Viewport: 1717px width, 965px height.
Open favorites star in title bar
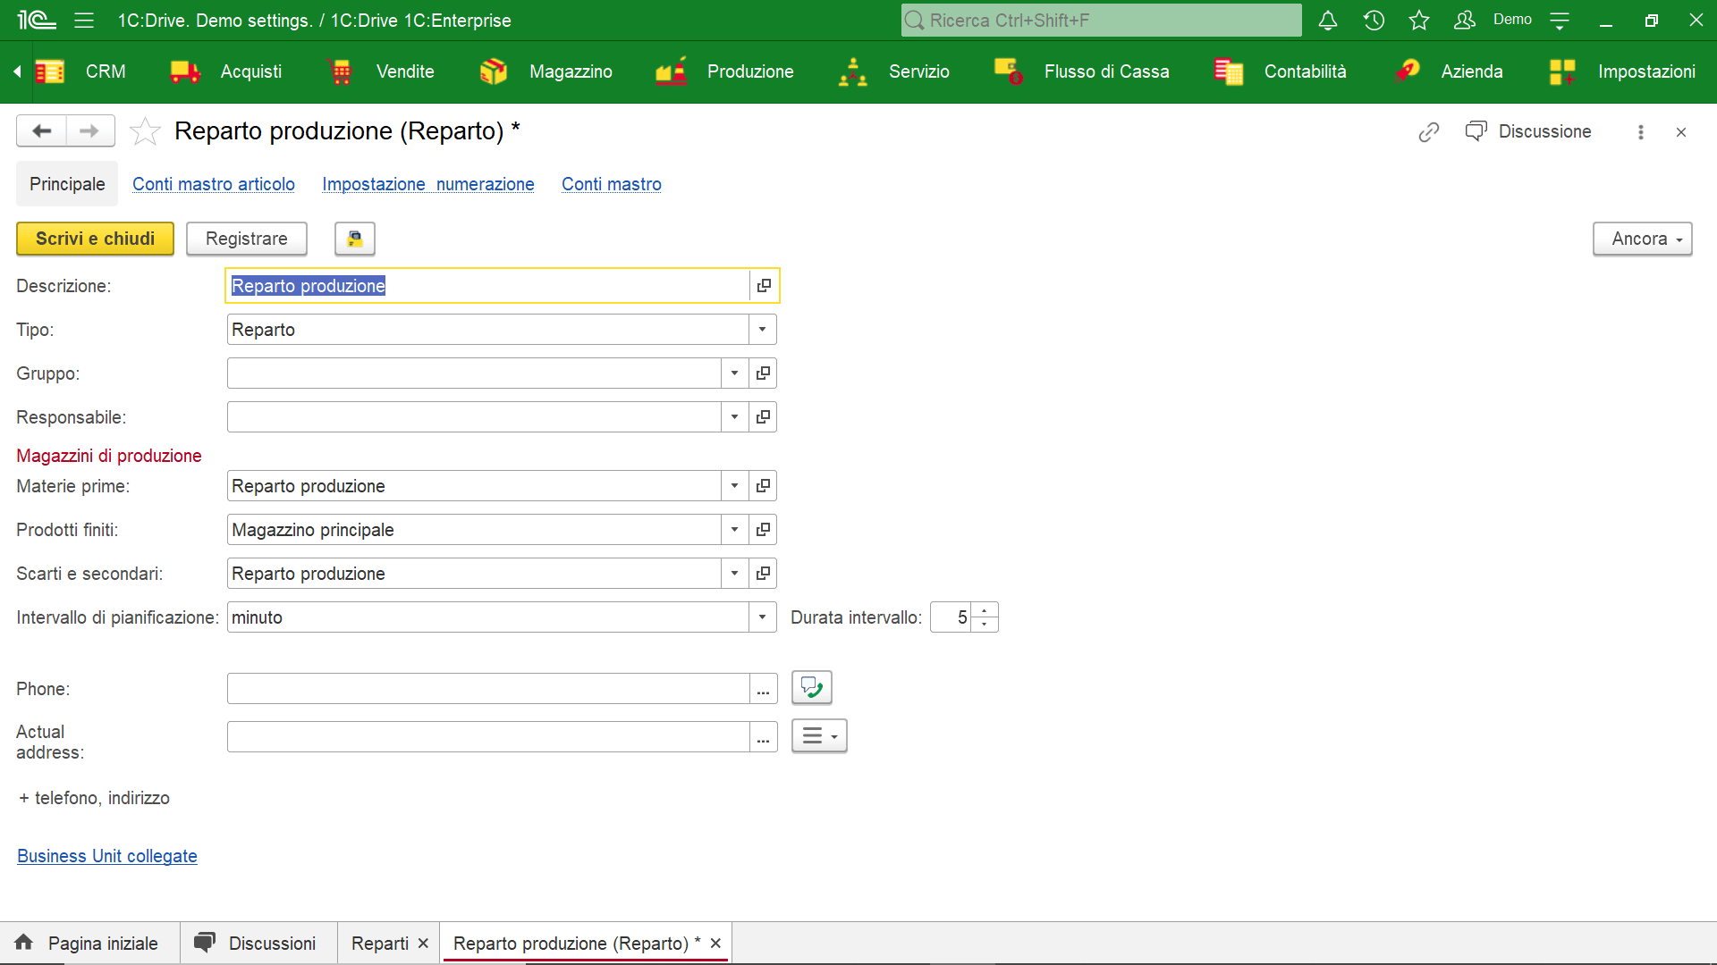click(1419, 20)
